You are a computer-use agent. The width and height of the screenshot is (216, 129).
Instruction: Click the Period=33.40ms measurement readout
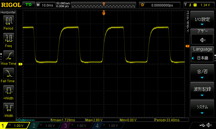[x=172, y=120]
